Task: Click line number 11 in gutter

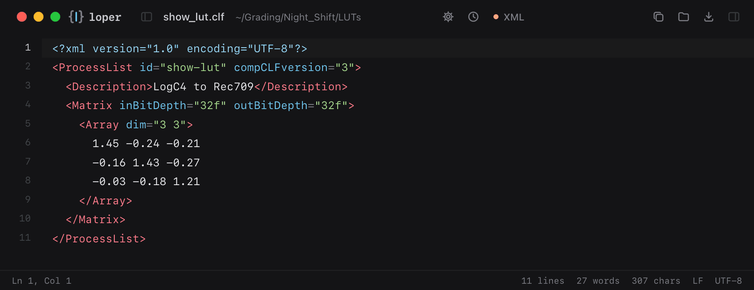Action: 25,238
